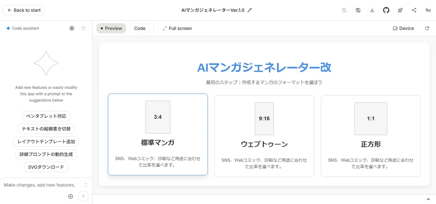Screen dimensions: 436x204
Task: Click the 1:1 ratio thumbnail
Action: click(371, 118)
